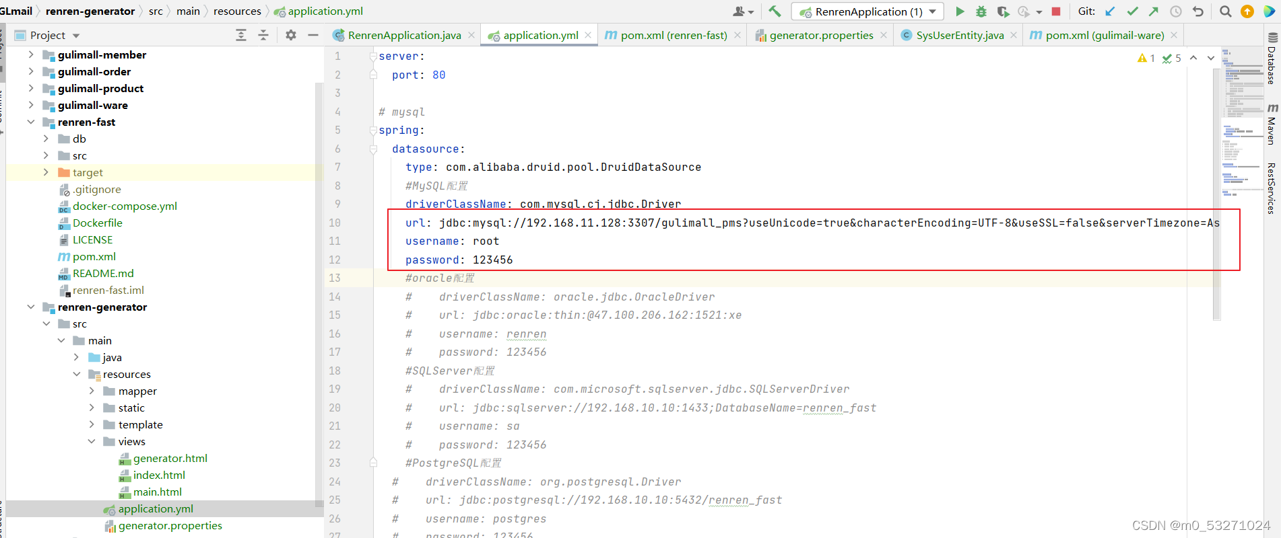The width and height of the screenshot is (1281, 538).
Task: Fold the spring block at line 5
Action: [x=373, y=130]
